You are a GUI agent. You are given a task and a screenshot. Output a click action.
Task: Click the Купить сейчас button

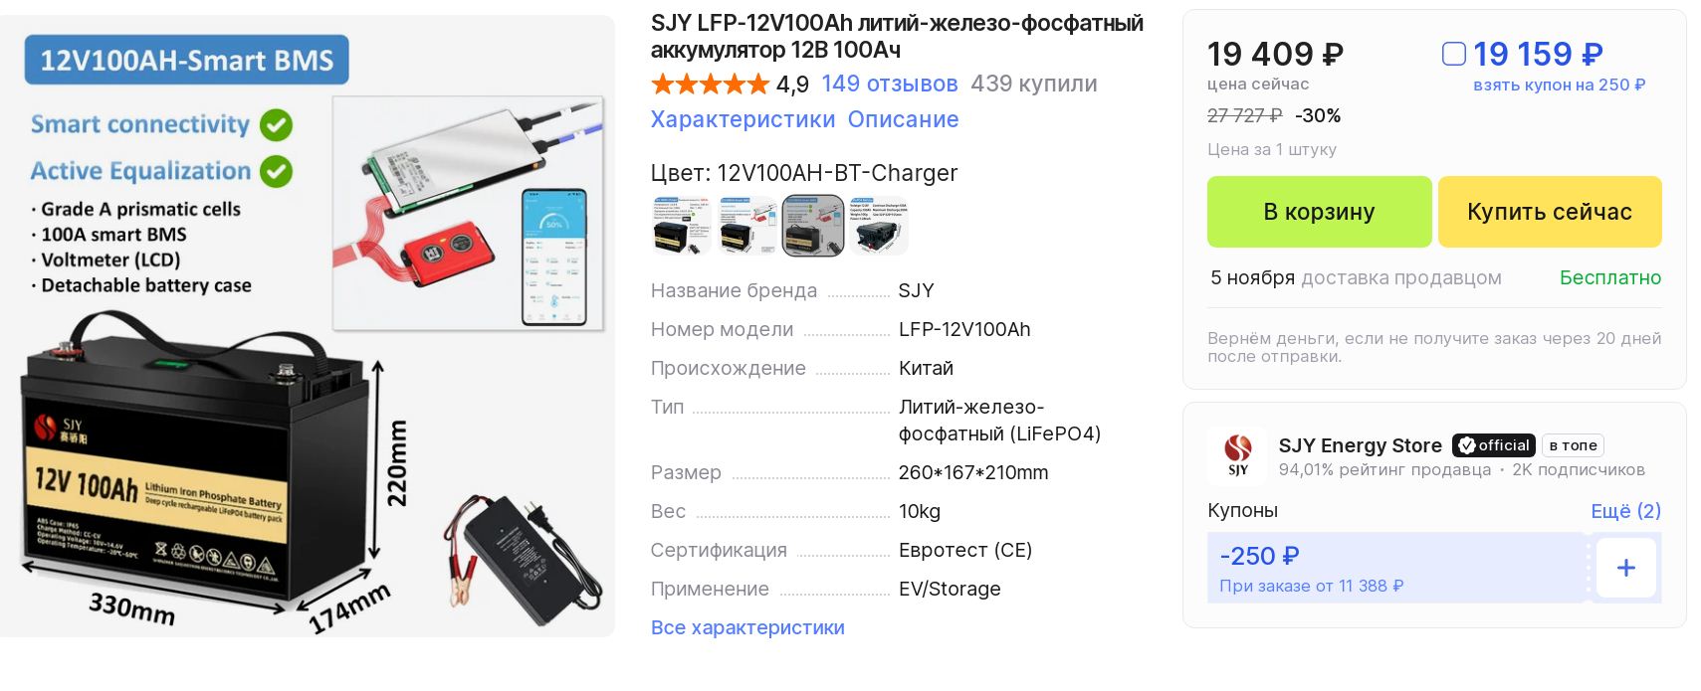[1550, 212]
